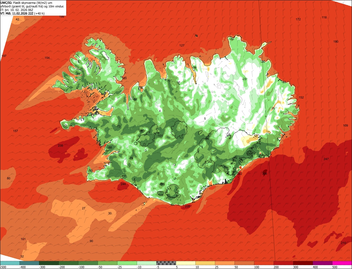Click the dark red swatch between 200 and 300
The width and height of the screenshot is (352, 269).
coord(283,263)
